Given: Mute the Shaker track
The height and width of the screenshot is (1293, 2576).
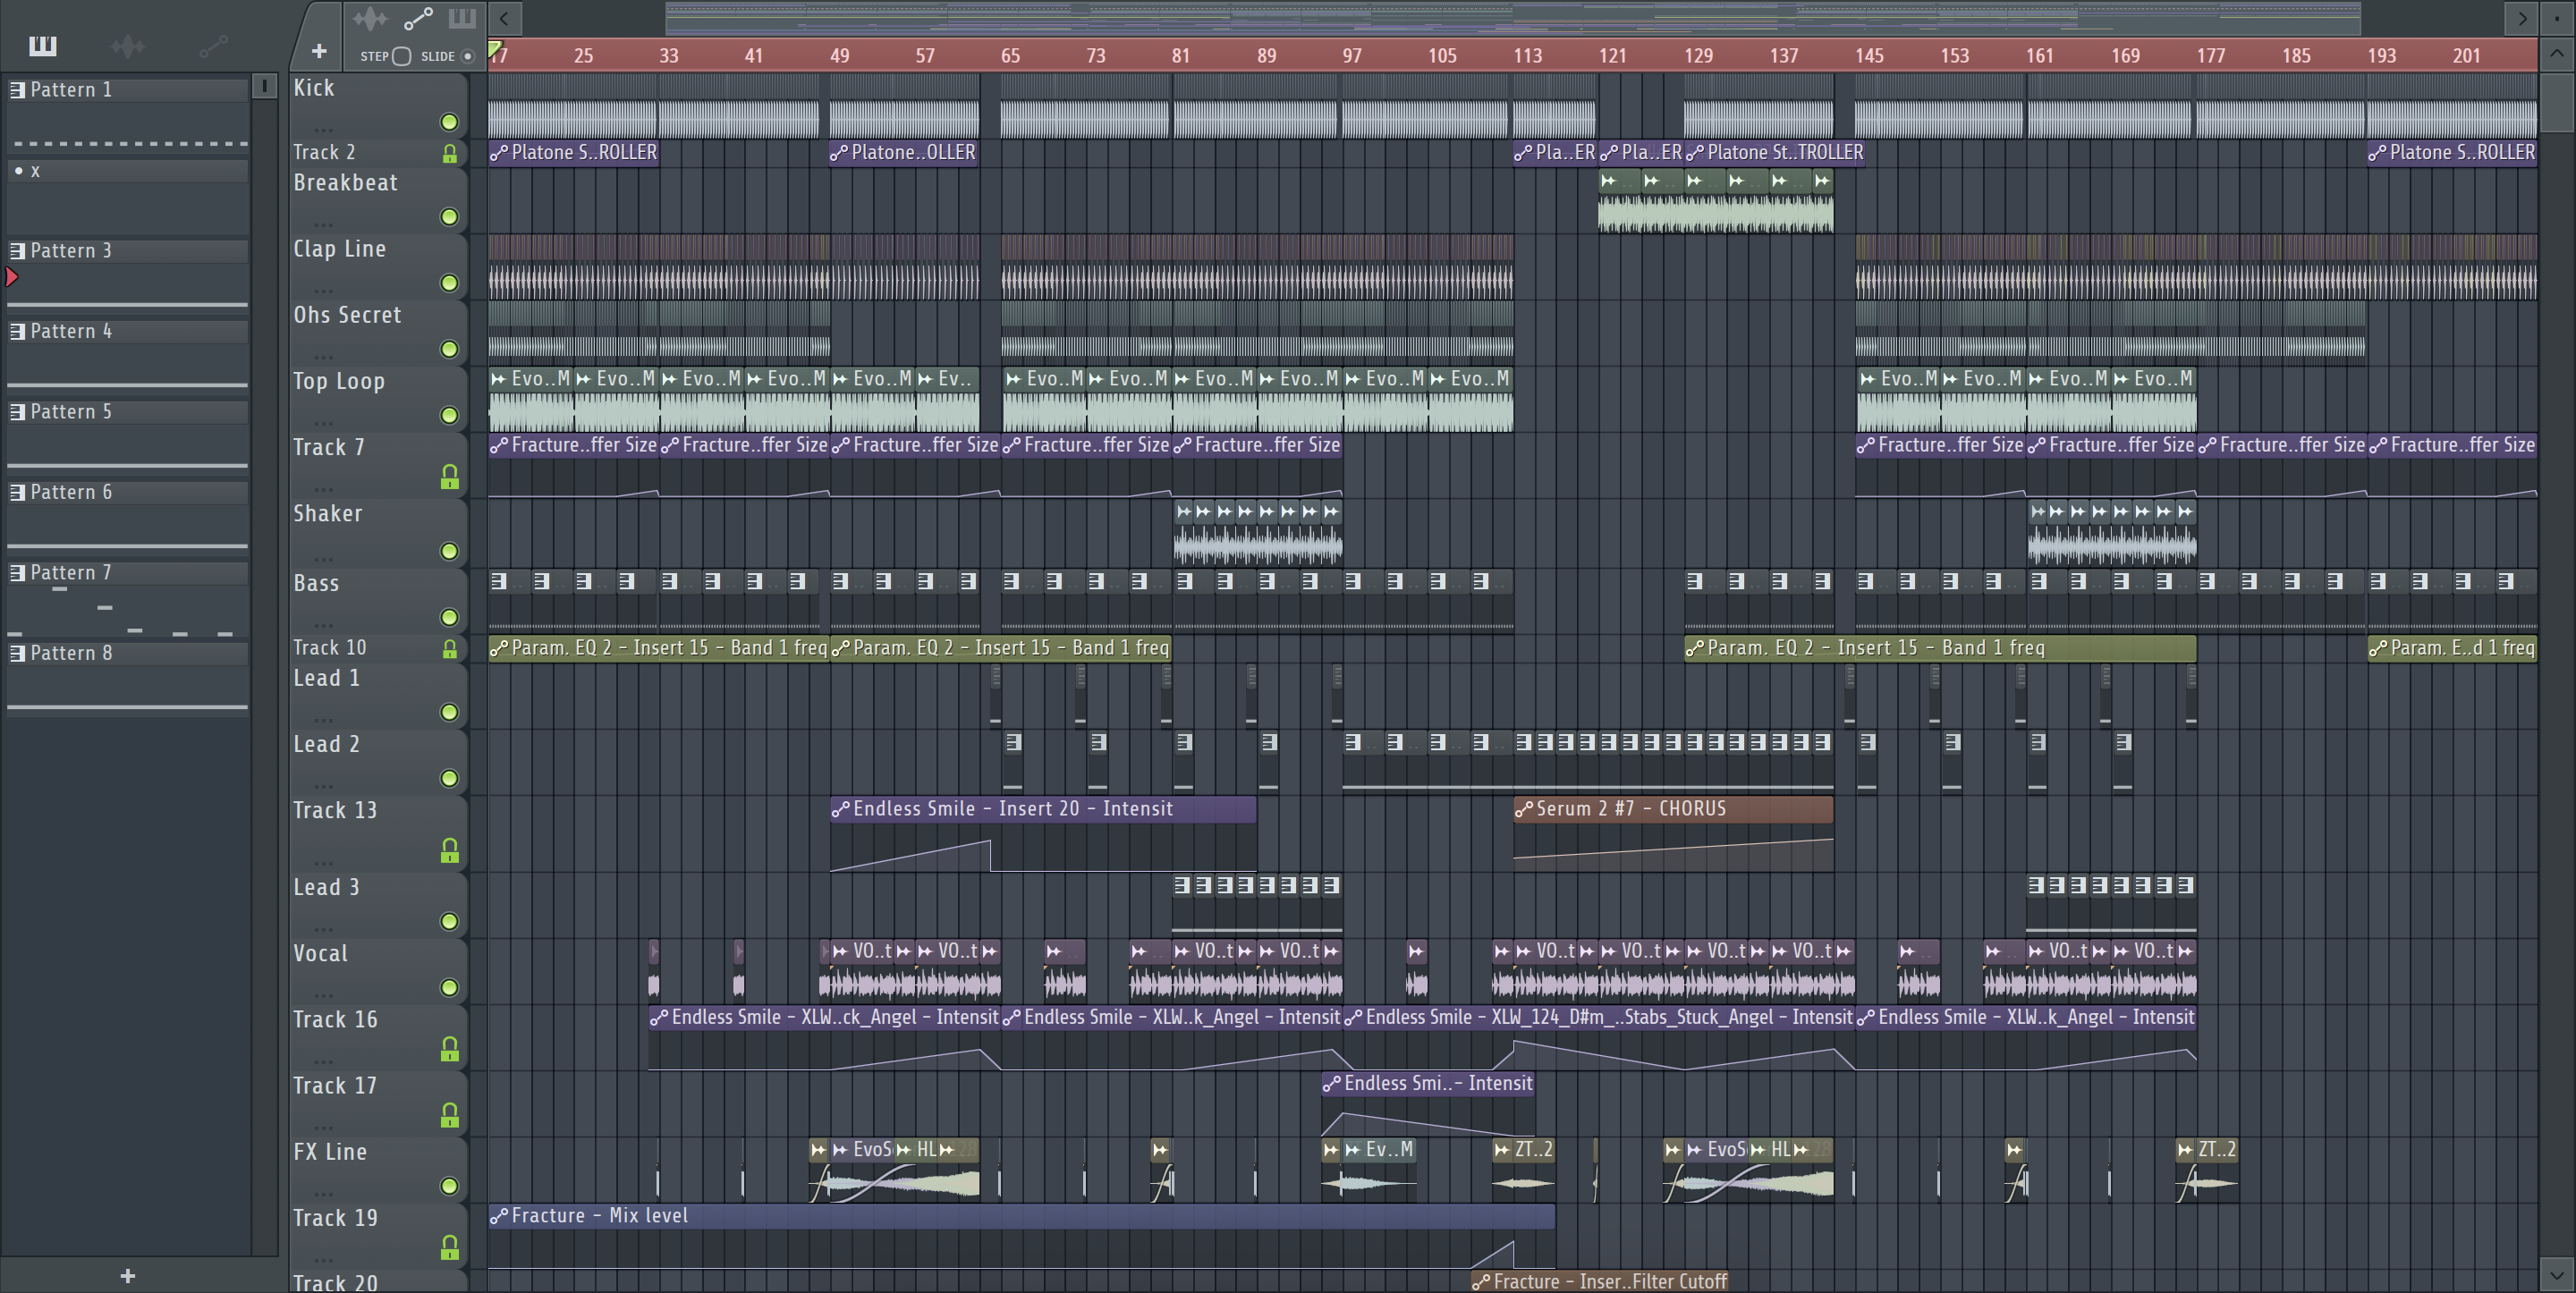Looking at the screenshot, I should pyautogui.click(x=450, y=551).
